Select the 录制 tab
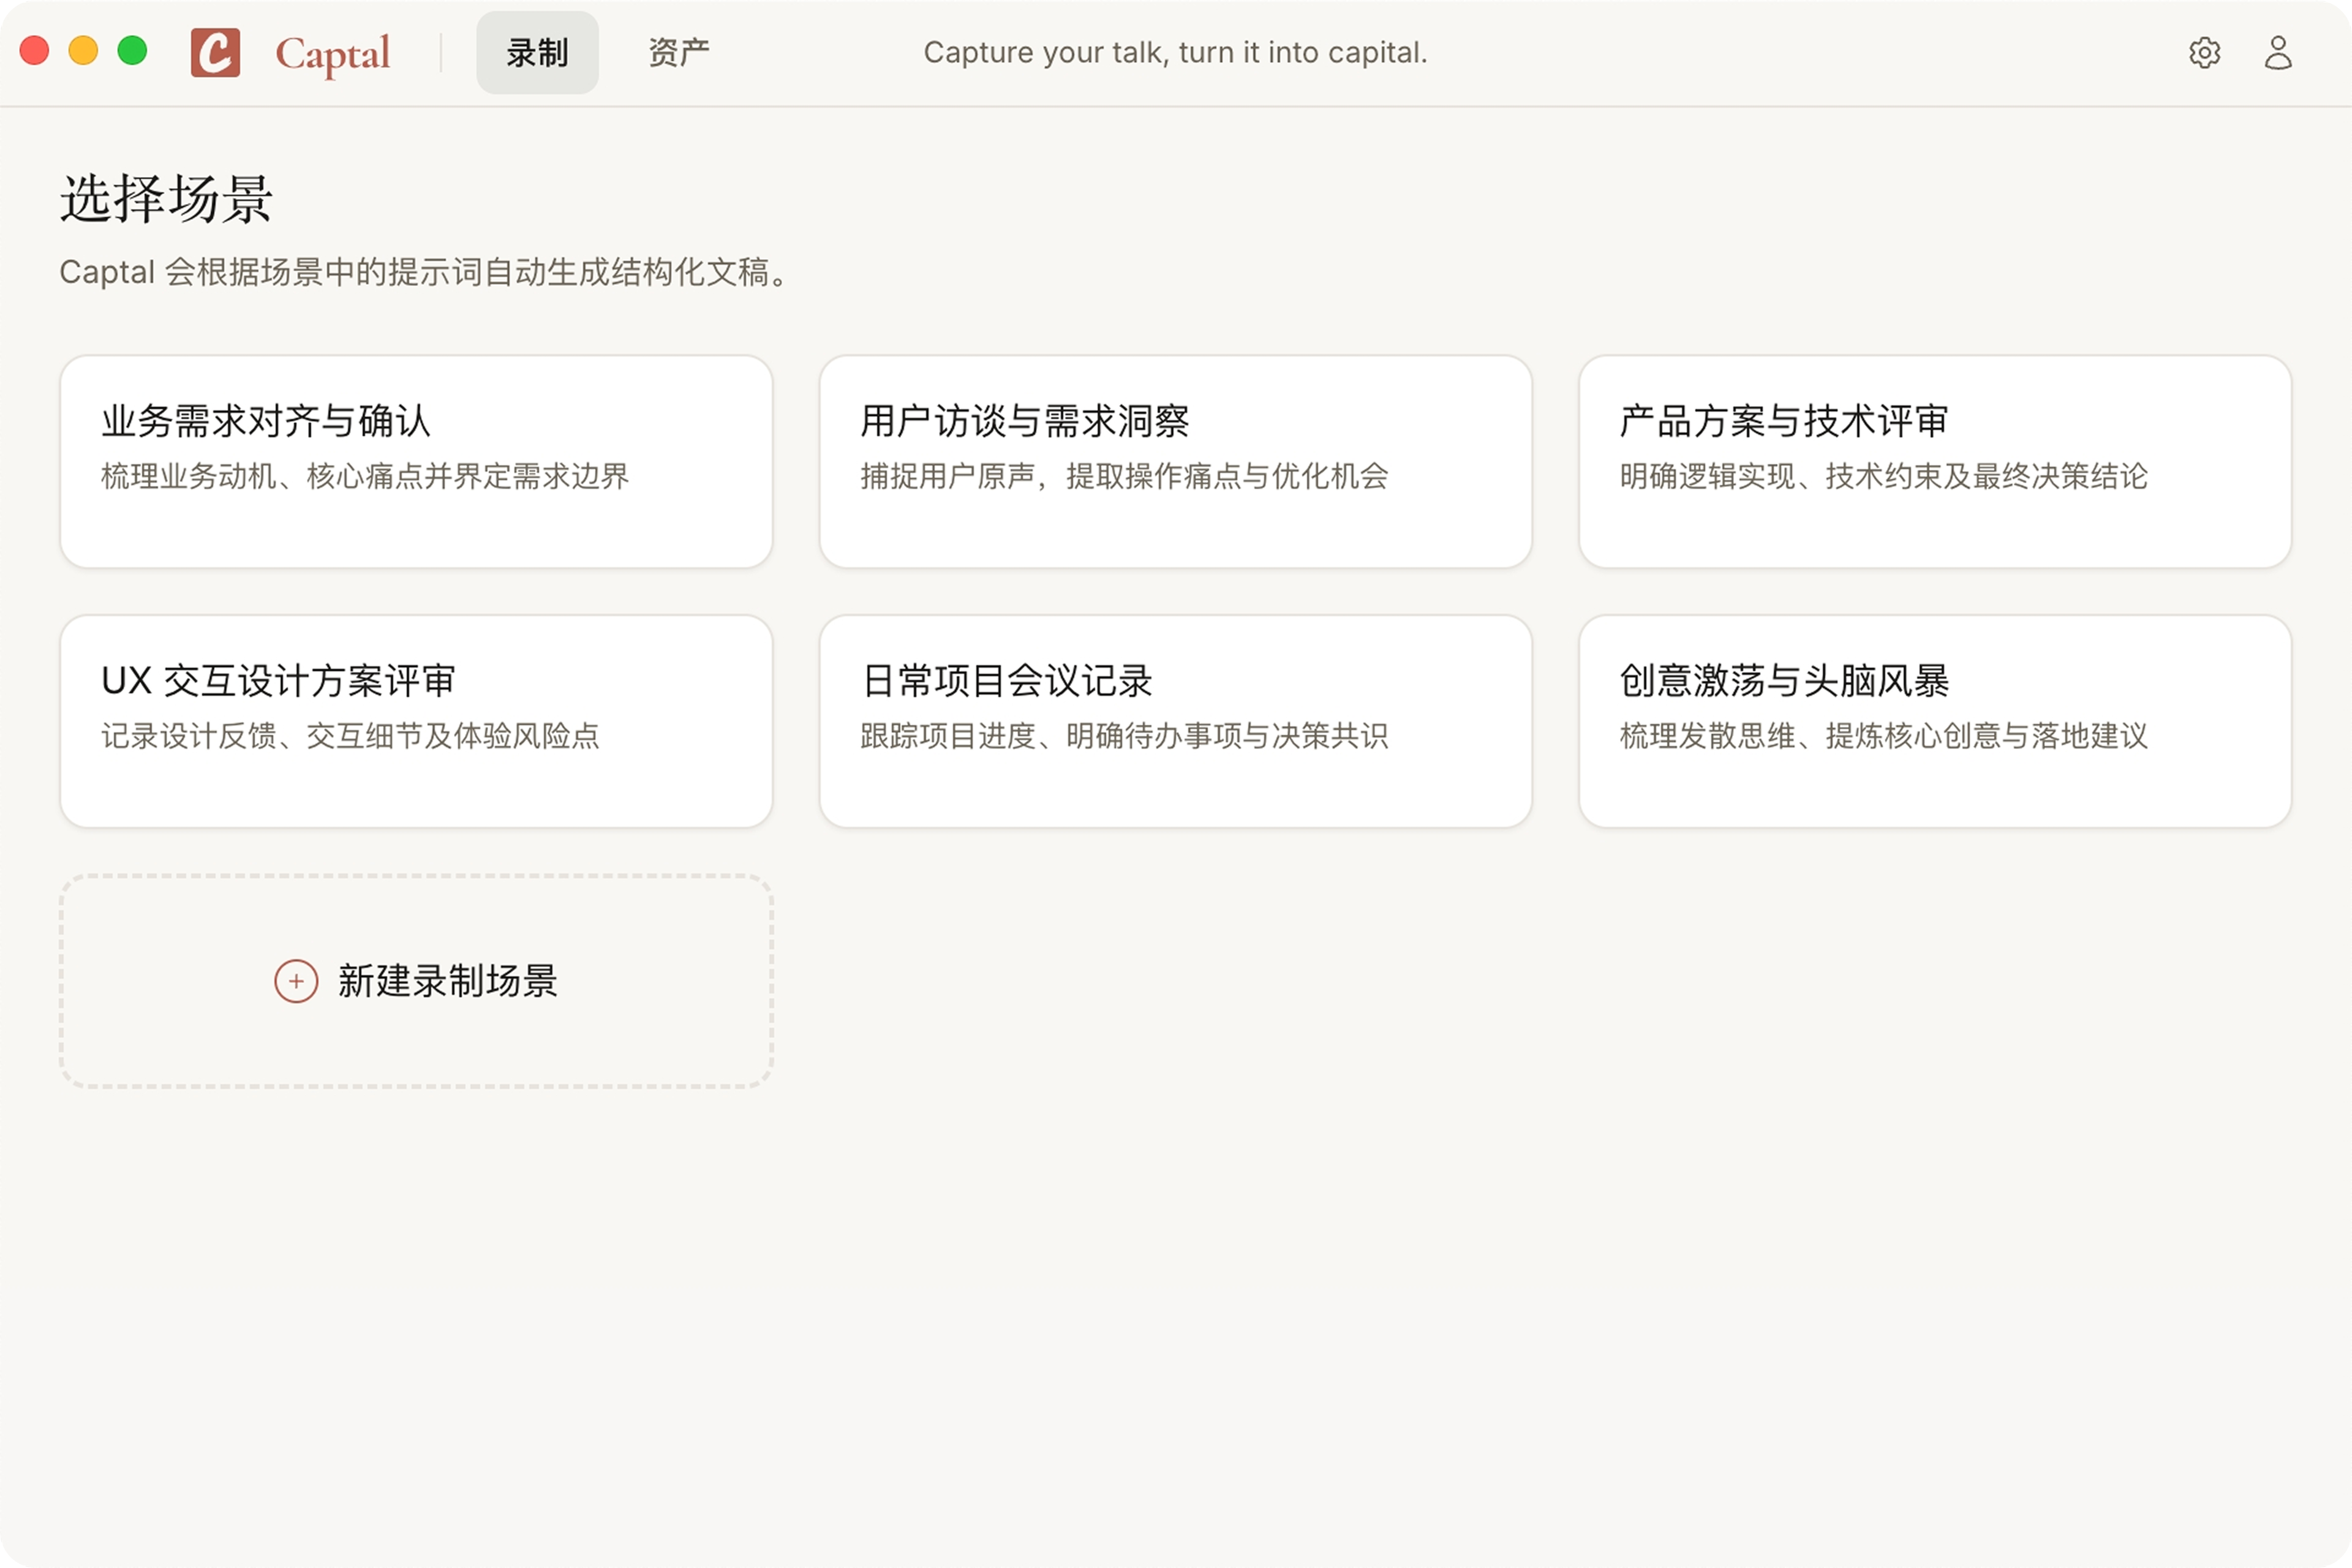 (x=537, y=52)
